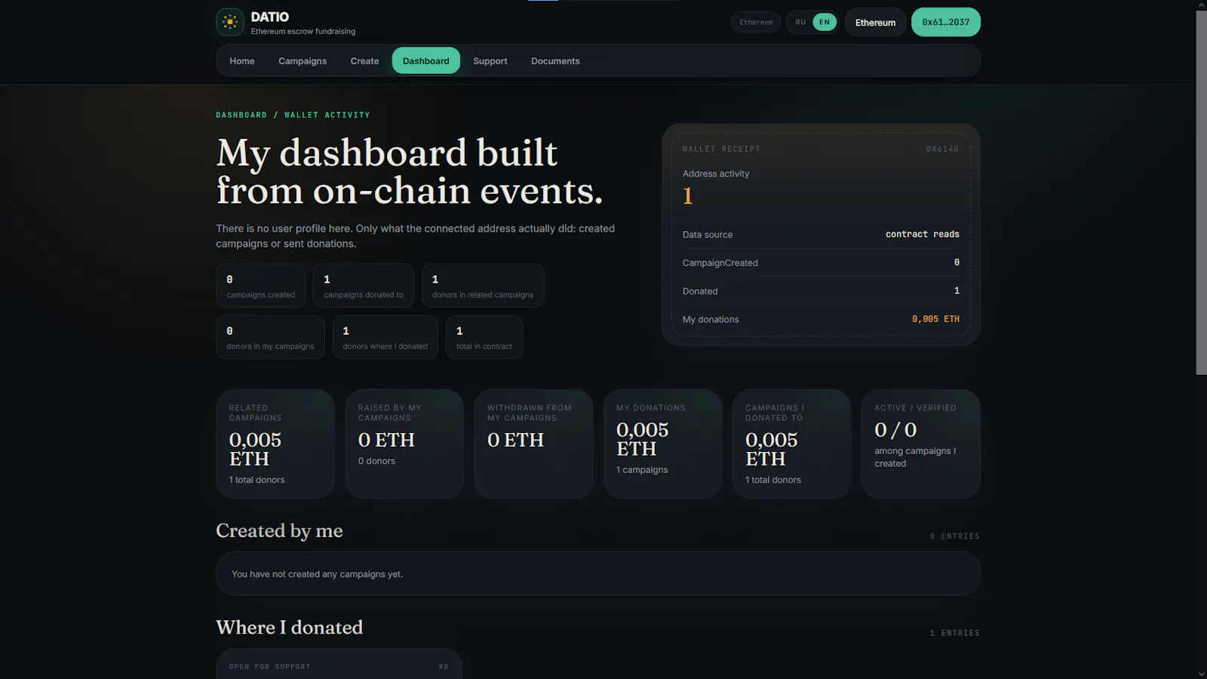Open the Ethereum network selector button
Screen dimensions: 1207x679
coord(875,23)
